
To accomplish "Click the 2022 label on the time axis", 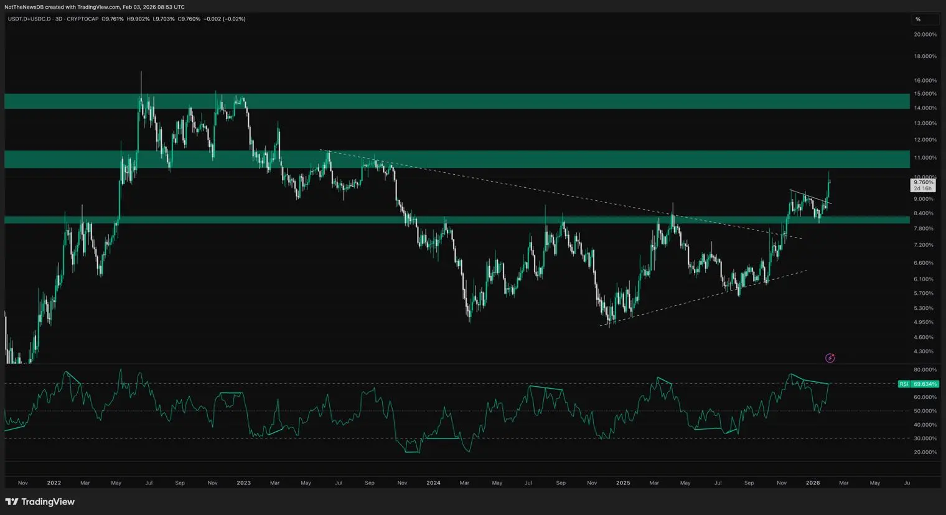I will [54, 483].
